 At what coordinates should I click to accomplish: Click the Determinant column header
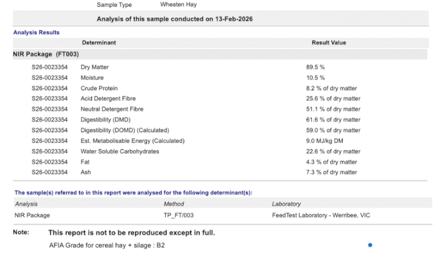99,42
